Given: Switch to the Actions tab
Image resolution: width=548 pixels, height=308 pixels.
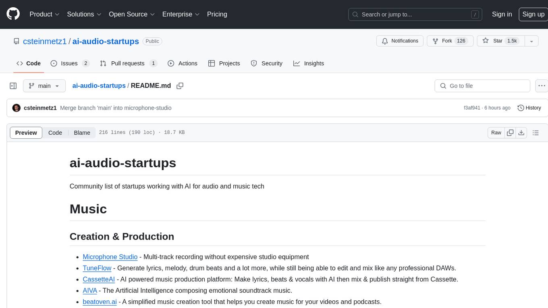Looking at the screenshot, I should tap(183, 63).
